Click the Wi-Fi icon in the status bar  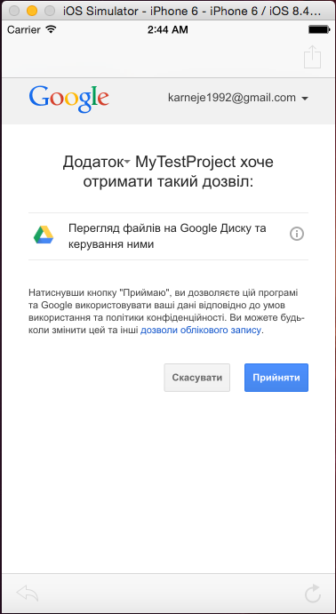51,29
